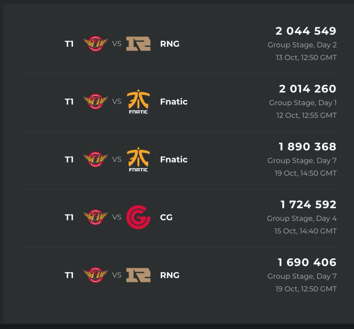This screenshot has width=354, height=329.
Task: Select the 1 890 368 viewer count
Action: (x=308, y=147)
